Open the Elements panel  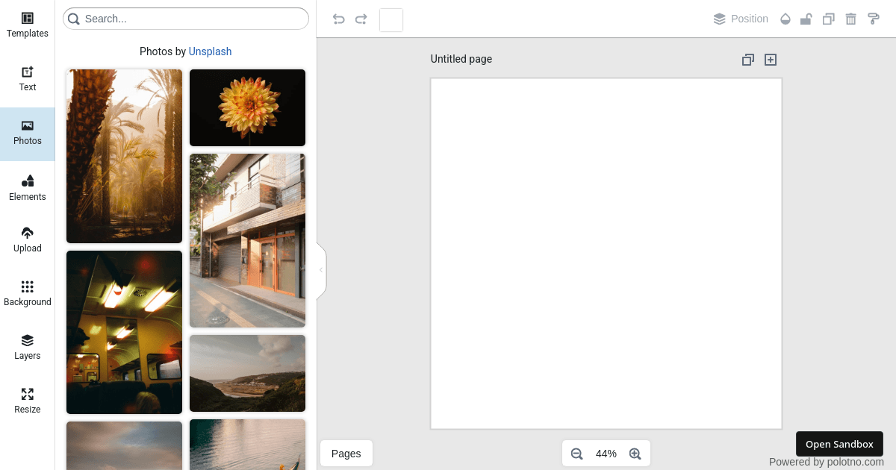[x=28, y=188]
